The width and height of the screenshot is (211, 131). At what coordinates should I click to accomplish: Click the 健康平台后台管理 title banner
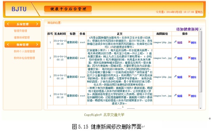click(x=68, y=9)
